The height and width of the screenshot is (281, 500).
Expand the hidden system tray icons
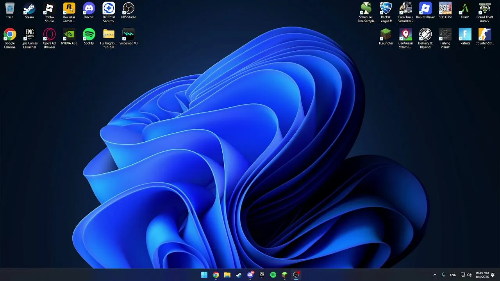(x=435, y=275)
